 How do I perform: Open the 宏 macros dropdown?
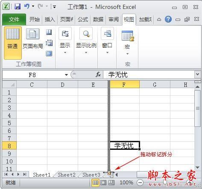click(127, 43)
